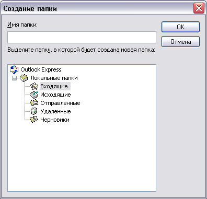Image resolution: width=207 pixels, height=199 pixels.
Task: Click the Входящие inbox icon
Action: tap(34, 86)
